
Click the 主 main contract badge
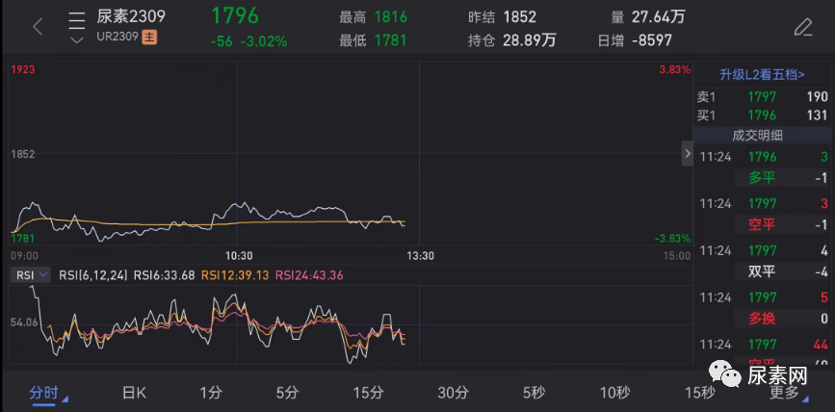(x=149, y=38)
